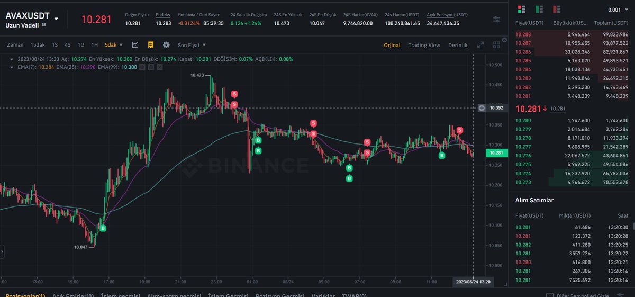Click the trade row at 13:20:22

571,254
